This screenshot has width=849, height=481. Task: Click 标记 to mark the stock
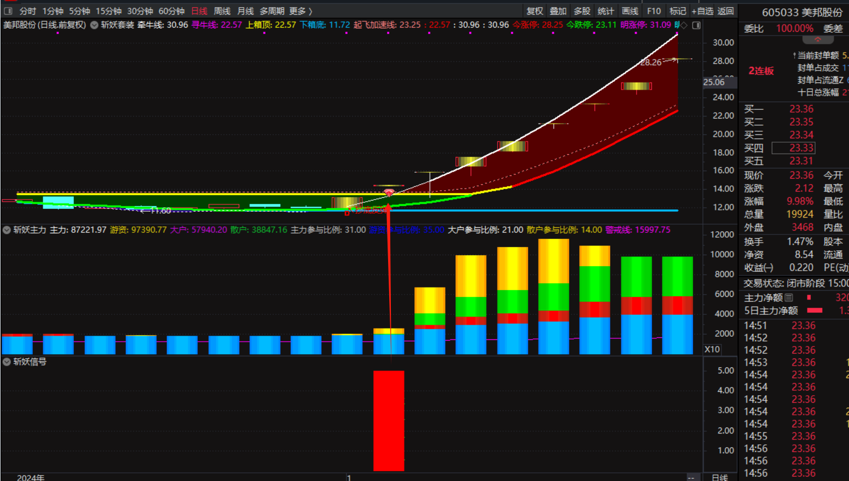tap(677, 11)
